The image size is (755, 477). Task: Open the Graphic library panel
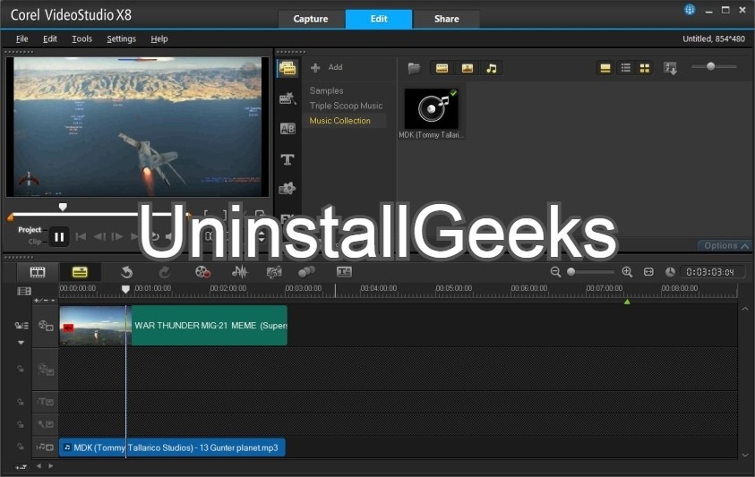pyautogui.click(x=287, y=189)
